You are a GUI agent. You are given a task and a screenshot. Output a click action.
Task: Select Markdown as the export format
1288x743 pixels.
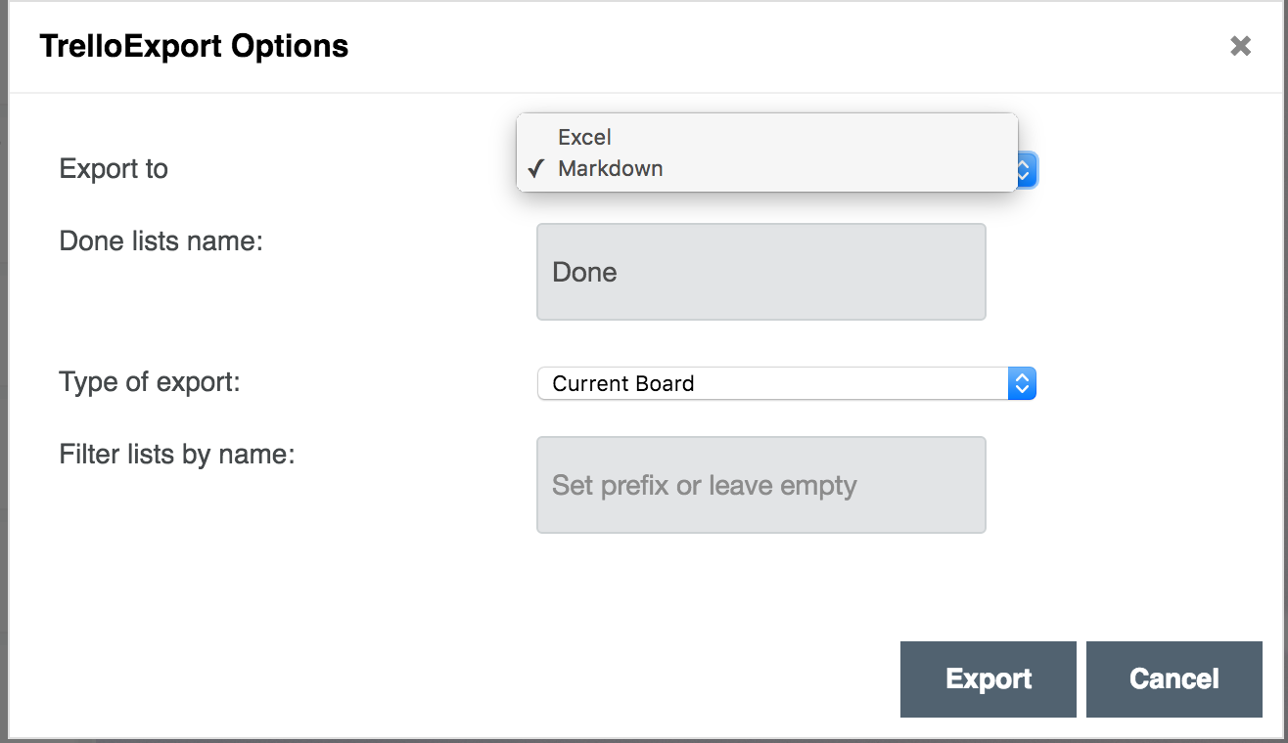(x=610, y=168)
